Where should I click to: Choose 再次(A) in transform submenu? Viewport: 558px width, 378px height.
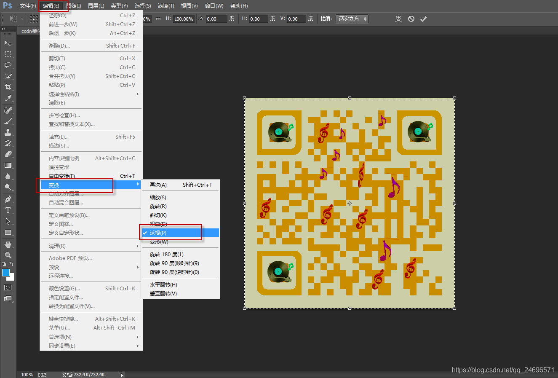180,185
